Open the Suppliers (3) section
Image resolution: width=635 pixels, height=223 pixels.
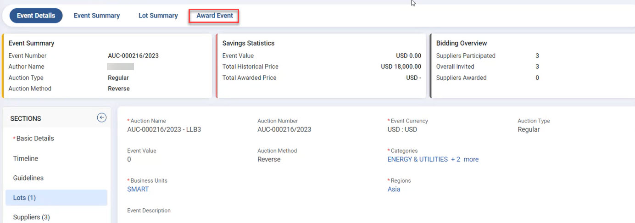click(31, 217)
